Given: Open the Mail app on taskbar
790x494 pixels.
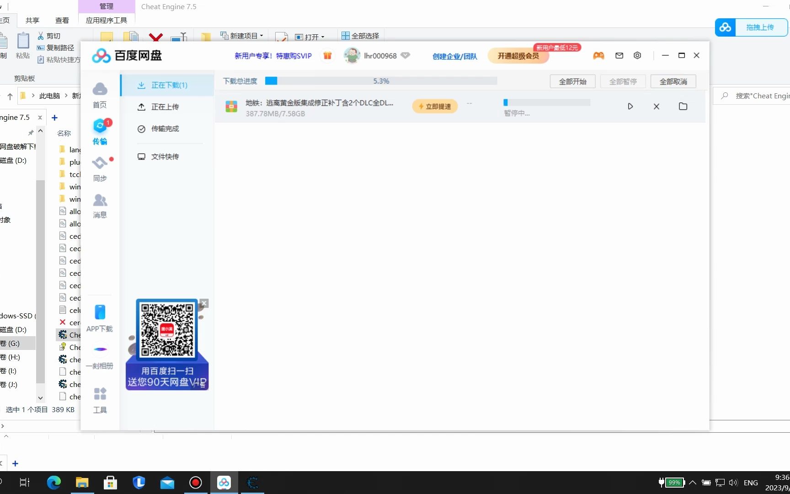Looking at the screenshot, I should [167, 483].
